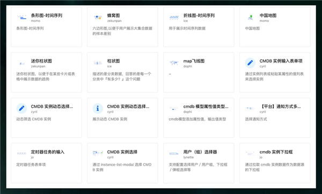Viewport: 322px width, 194px height.
Task: Select the 定时器任务的输入 title
Action: point(48,152)
